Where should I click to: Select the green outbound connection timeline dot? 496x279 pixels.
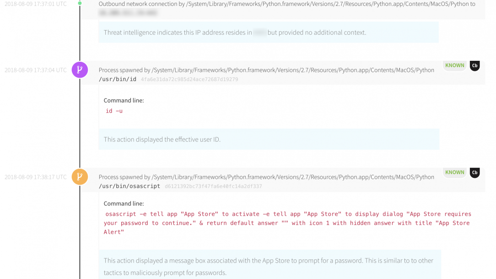[80, 3]
